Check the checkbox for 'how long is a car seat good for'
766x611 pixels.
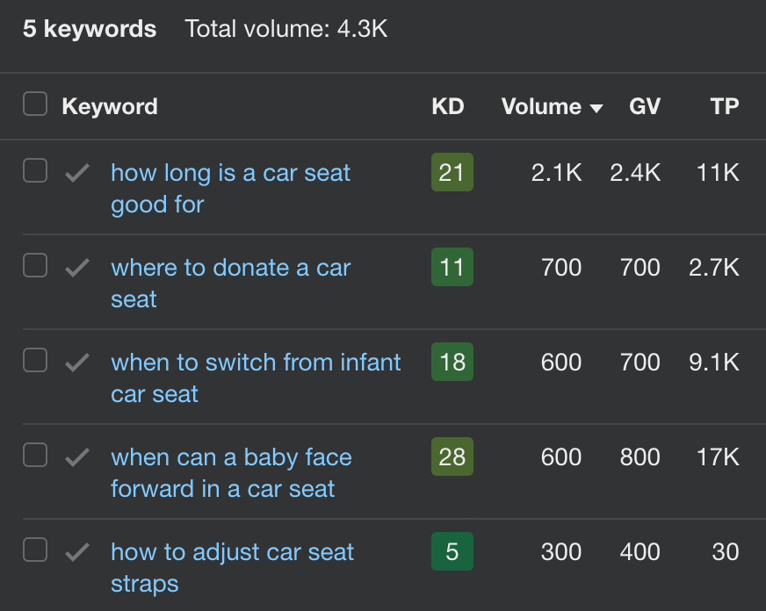click(x=34, y=170)
